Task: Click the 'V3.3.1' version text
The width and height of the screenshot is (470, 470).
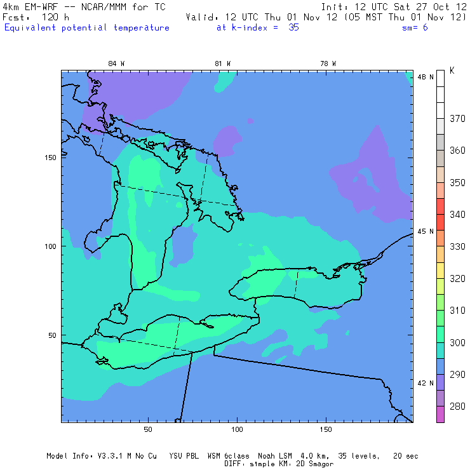Action: (110, 456)
